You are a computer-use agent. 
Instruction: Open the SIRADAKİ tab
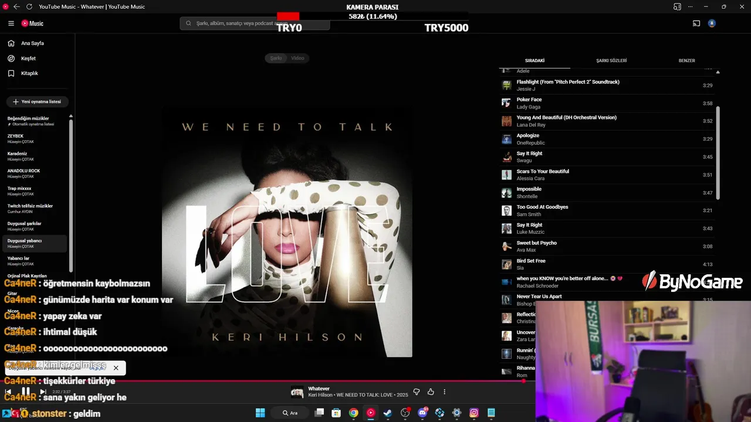coord(535,61)
